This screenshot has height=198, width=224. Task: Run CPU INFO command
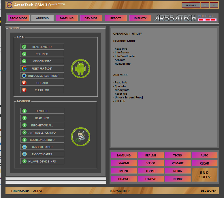pyautogui.click(x=42, y=54)
